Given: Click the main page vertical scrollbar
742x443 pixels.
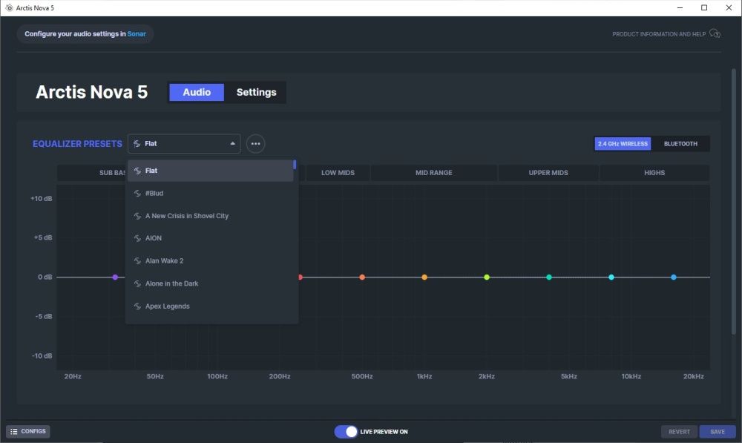Looking at the screenshot, I should pyautogui.click(x=734, y=201).
